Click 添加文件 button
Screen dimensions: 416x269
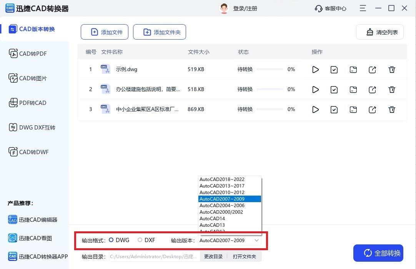tap(106, 32)
